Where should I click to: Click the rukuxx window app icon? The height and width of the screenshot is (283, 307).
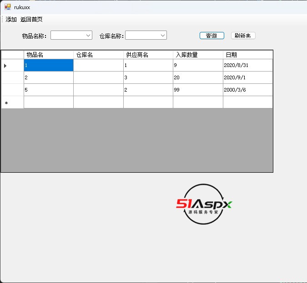click(8, 7)
